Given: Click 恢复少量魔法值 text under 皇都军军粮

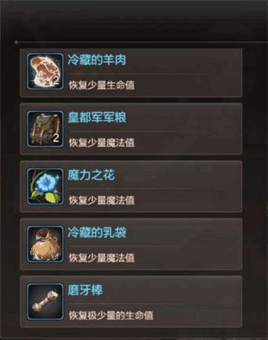Looking at the screenshot, I should point(102,143).
